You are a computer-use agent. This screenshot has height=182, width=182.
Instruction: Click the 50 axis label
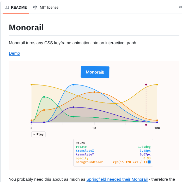[94, 128]
